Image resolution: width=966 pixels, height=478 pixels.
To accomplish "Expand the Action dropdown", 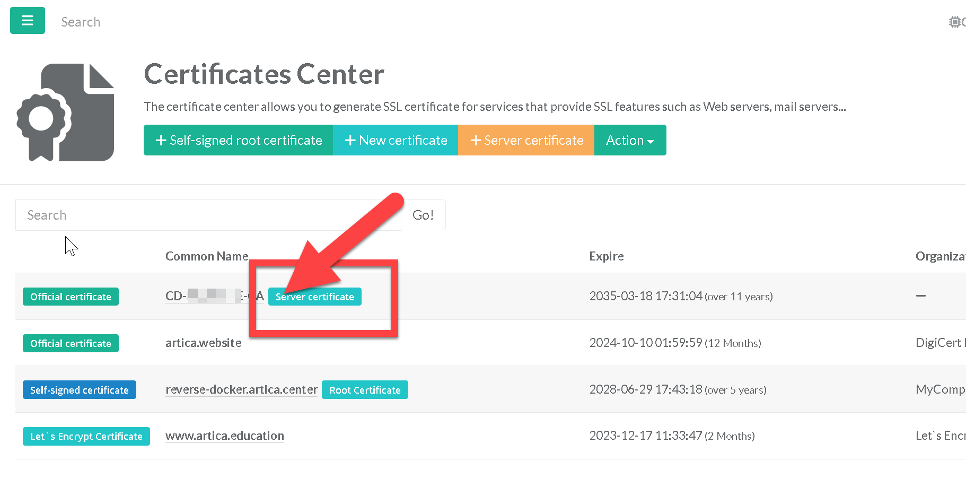I will 630,140.
